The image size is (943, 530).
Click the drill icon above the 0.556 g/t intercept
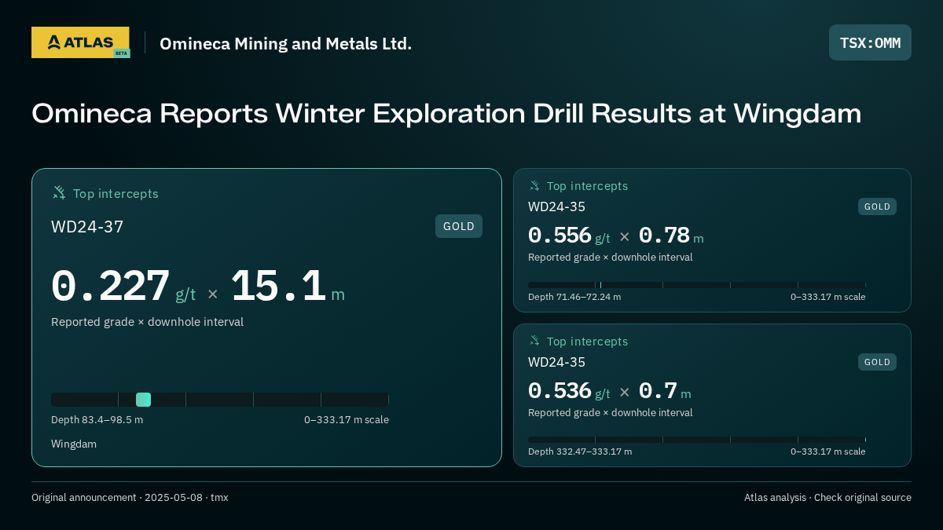(534, 186)
